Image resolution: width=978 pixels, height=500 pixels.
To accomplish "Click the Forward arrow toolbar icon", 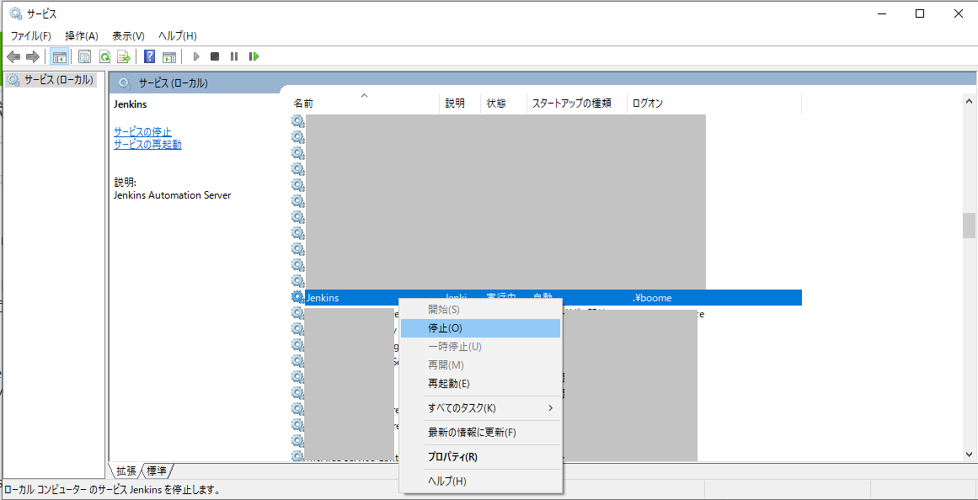I will 33,56.
